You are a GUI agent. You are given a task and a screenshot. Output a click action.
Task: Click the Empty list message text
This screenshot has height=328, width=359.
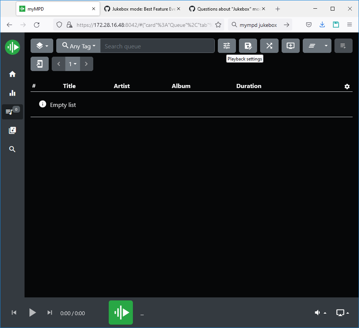click(63, 105)
